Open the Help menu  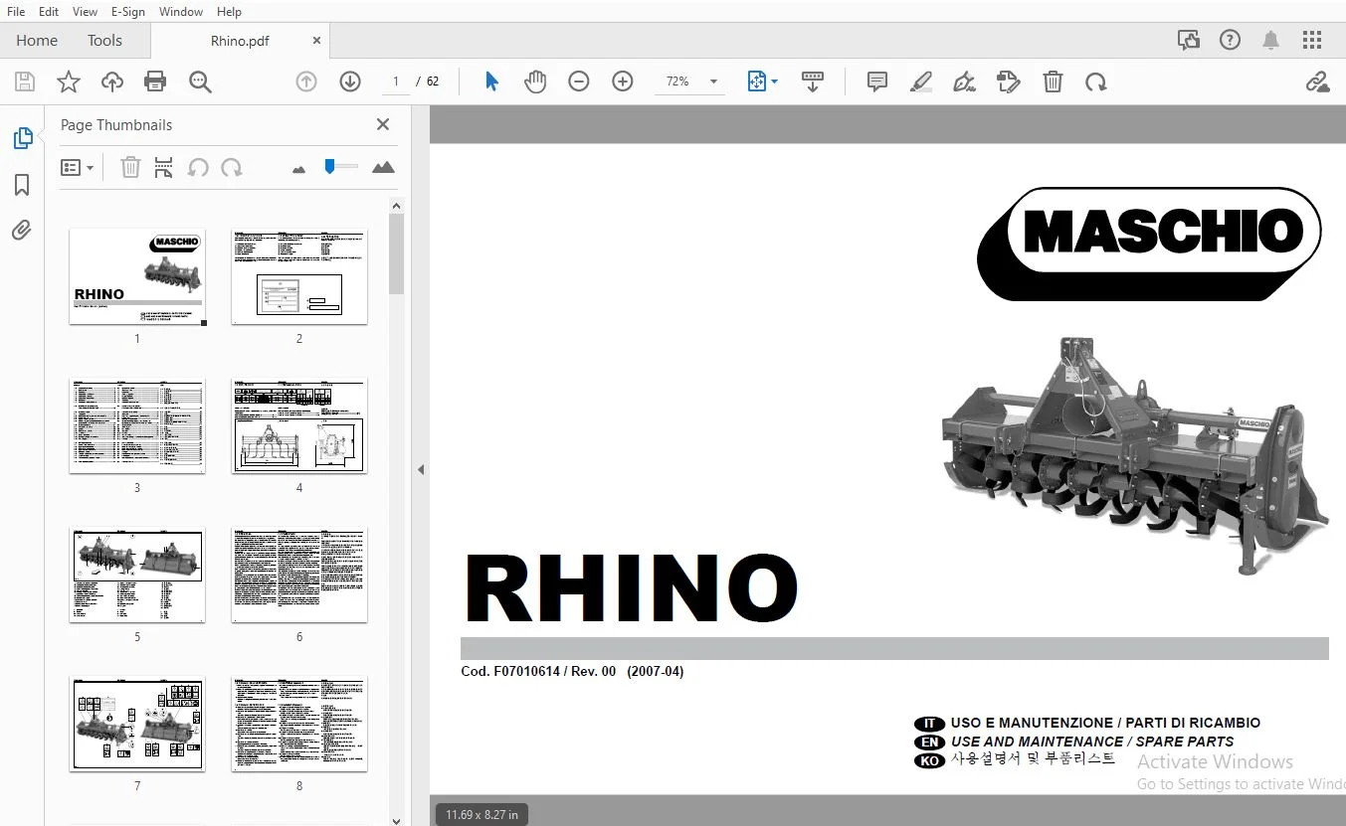(229, 12)
